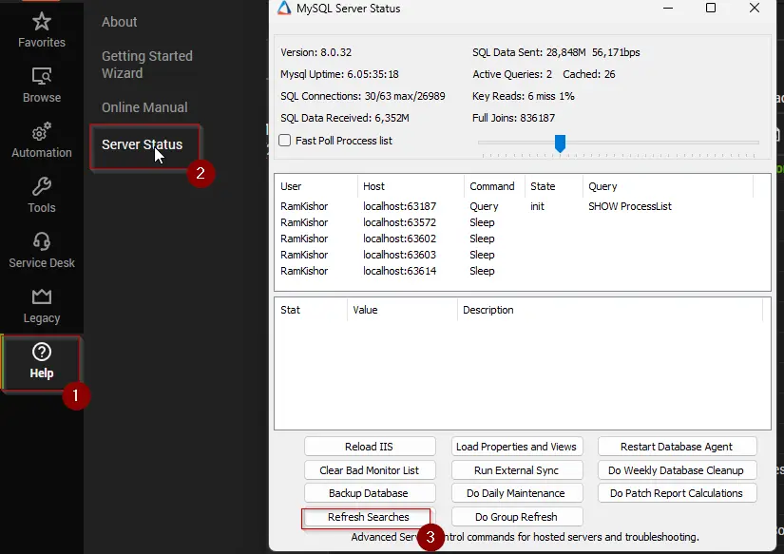Maximize the MySQL Server Status window
The width and height of the screenshot is (784, 554).
point(711,8)
